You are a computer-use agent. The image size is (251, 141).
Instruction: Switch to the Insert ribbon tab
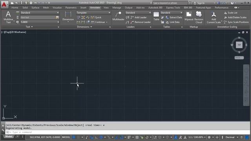tap(83, 8)
